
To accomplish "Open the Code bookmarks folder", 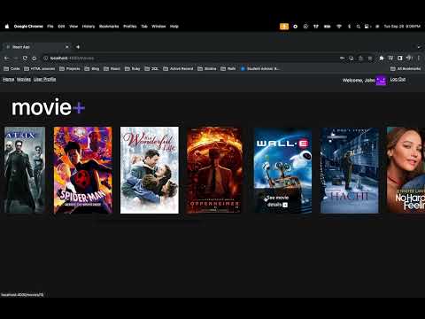I will click(12, 68).
